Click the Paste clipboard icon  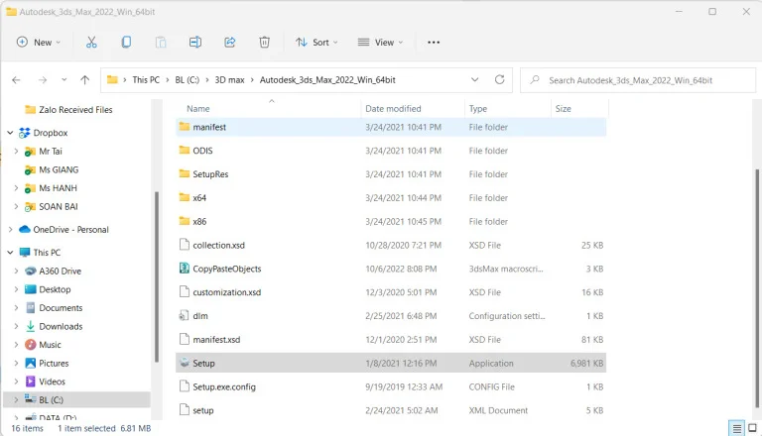tap(161, 43)
